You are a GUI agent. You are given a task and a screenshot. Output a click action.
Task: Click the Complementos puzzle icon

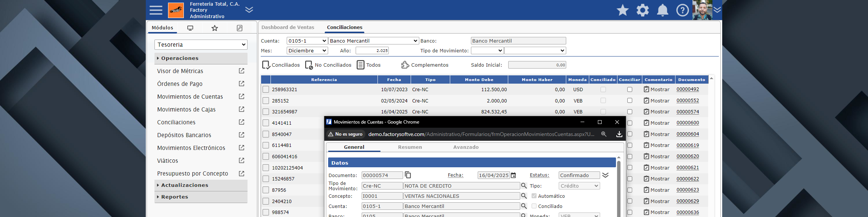coord(405,65)
